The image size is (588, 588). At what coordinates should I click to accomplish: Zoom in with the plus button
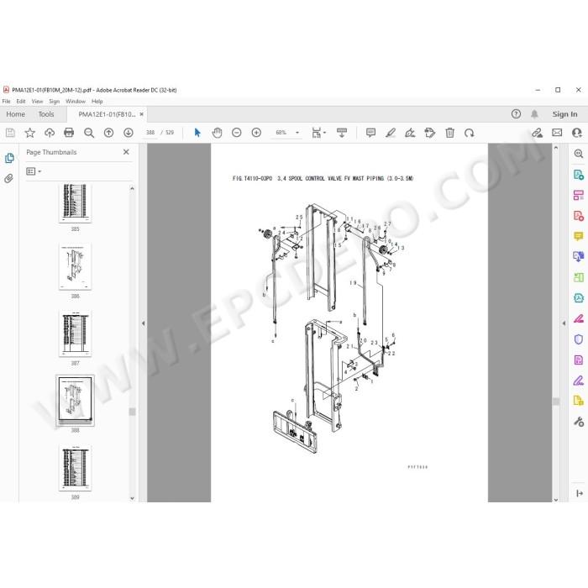[x=256, y=133]
